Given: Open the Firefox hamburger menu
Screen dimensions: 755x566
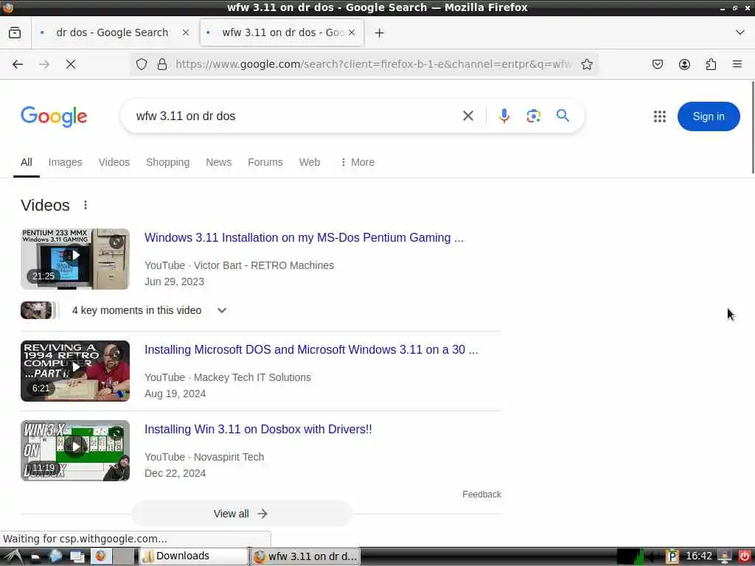Looking at the screenshot, I should tap(737, 64).
